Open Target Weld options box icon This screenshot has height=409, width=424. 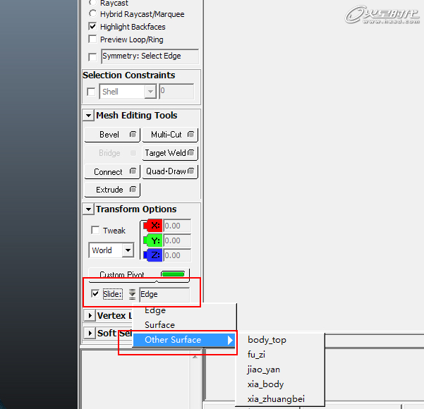191,153
